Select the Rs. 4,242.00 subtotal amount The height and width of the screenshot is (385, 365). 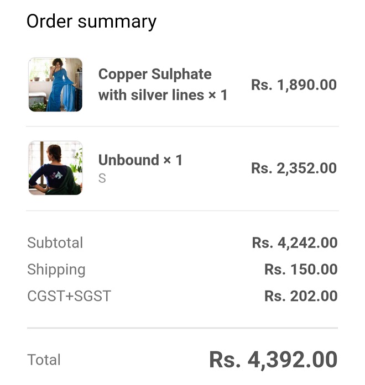tap(294, 243)
